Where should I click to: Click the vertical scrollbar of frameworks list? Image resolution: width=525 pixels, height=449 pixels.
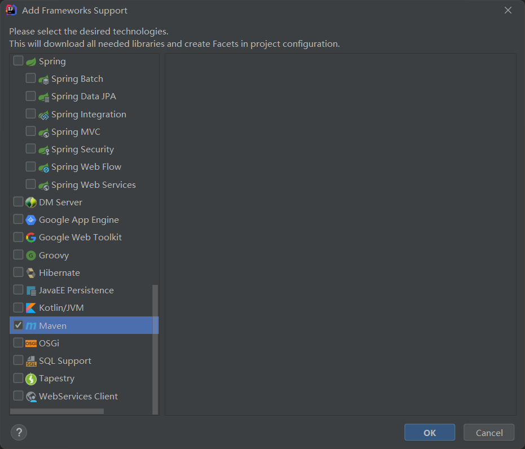point(155,350)
